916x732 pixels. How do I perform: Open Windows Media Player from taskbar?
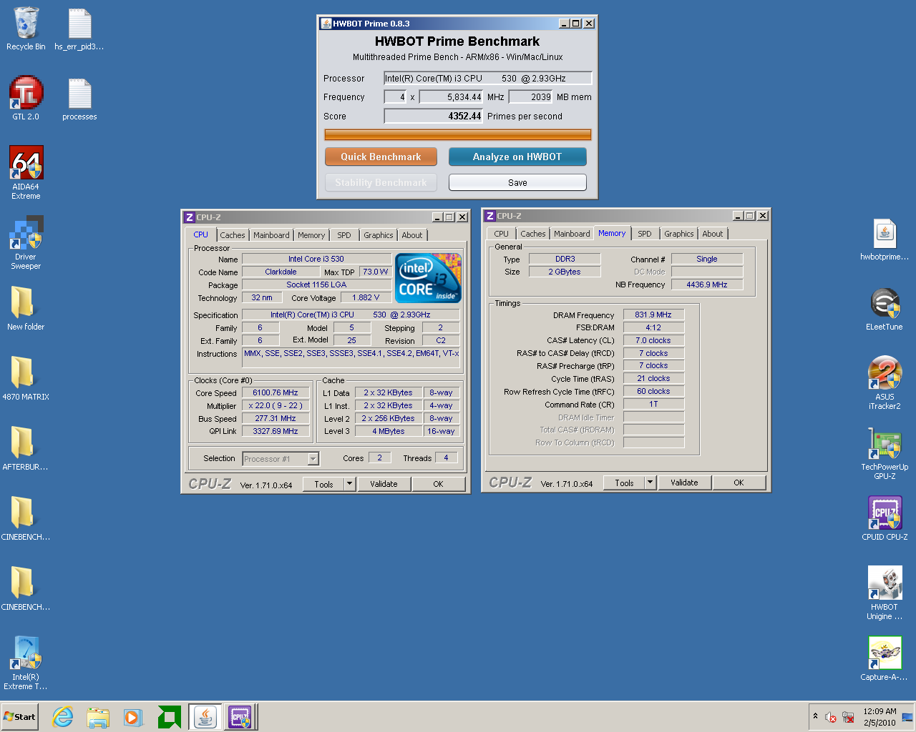click(133, 717)
